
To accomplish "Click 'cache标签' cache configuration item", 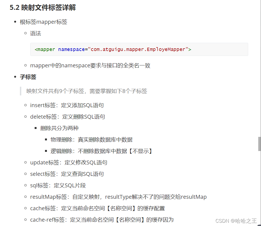I will click(97, 208).
